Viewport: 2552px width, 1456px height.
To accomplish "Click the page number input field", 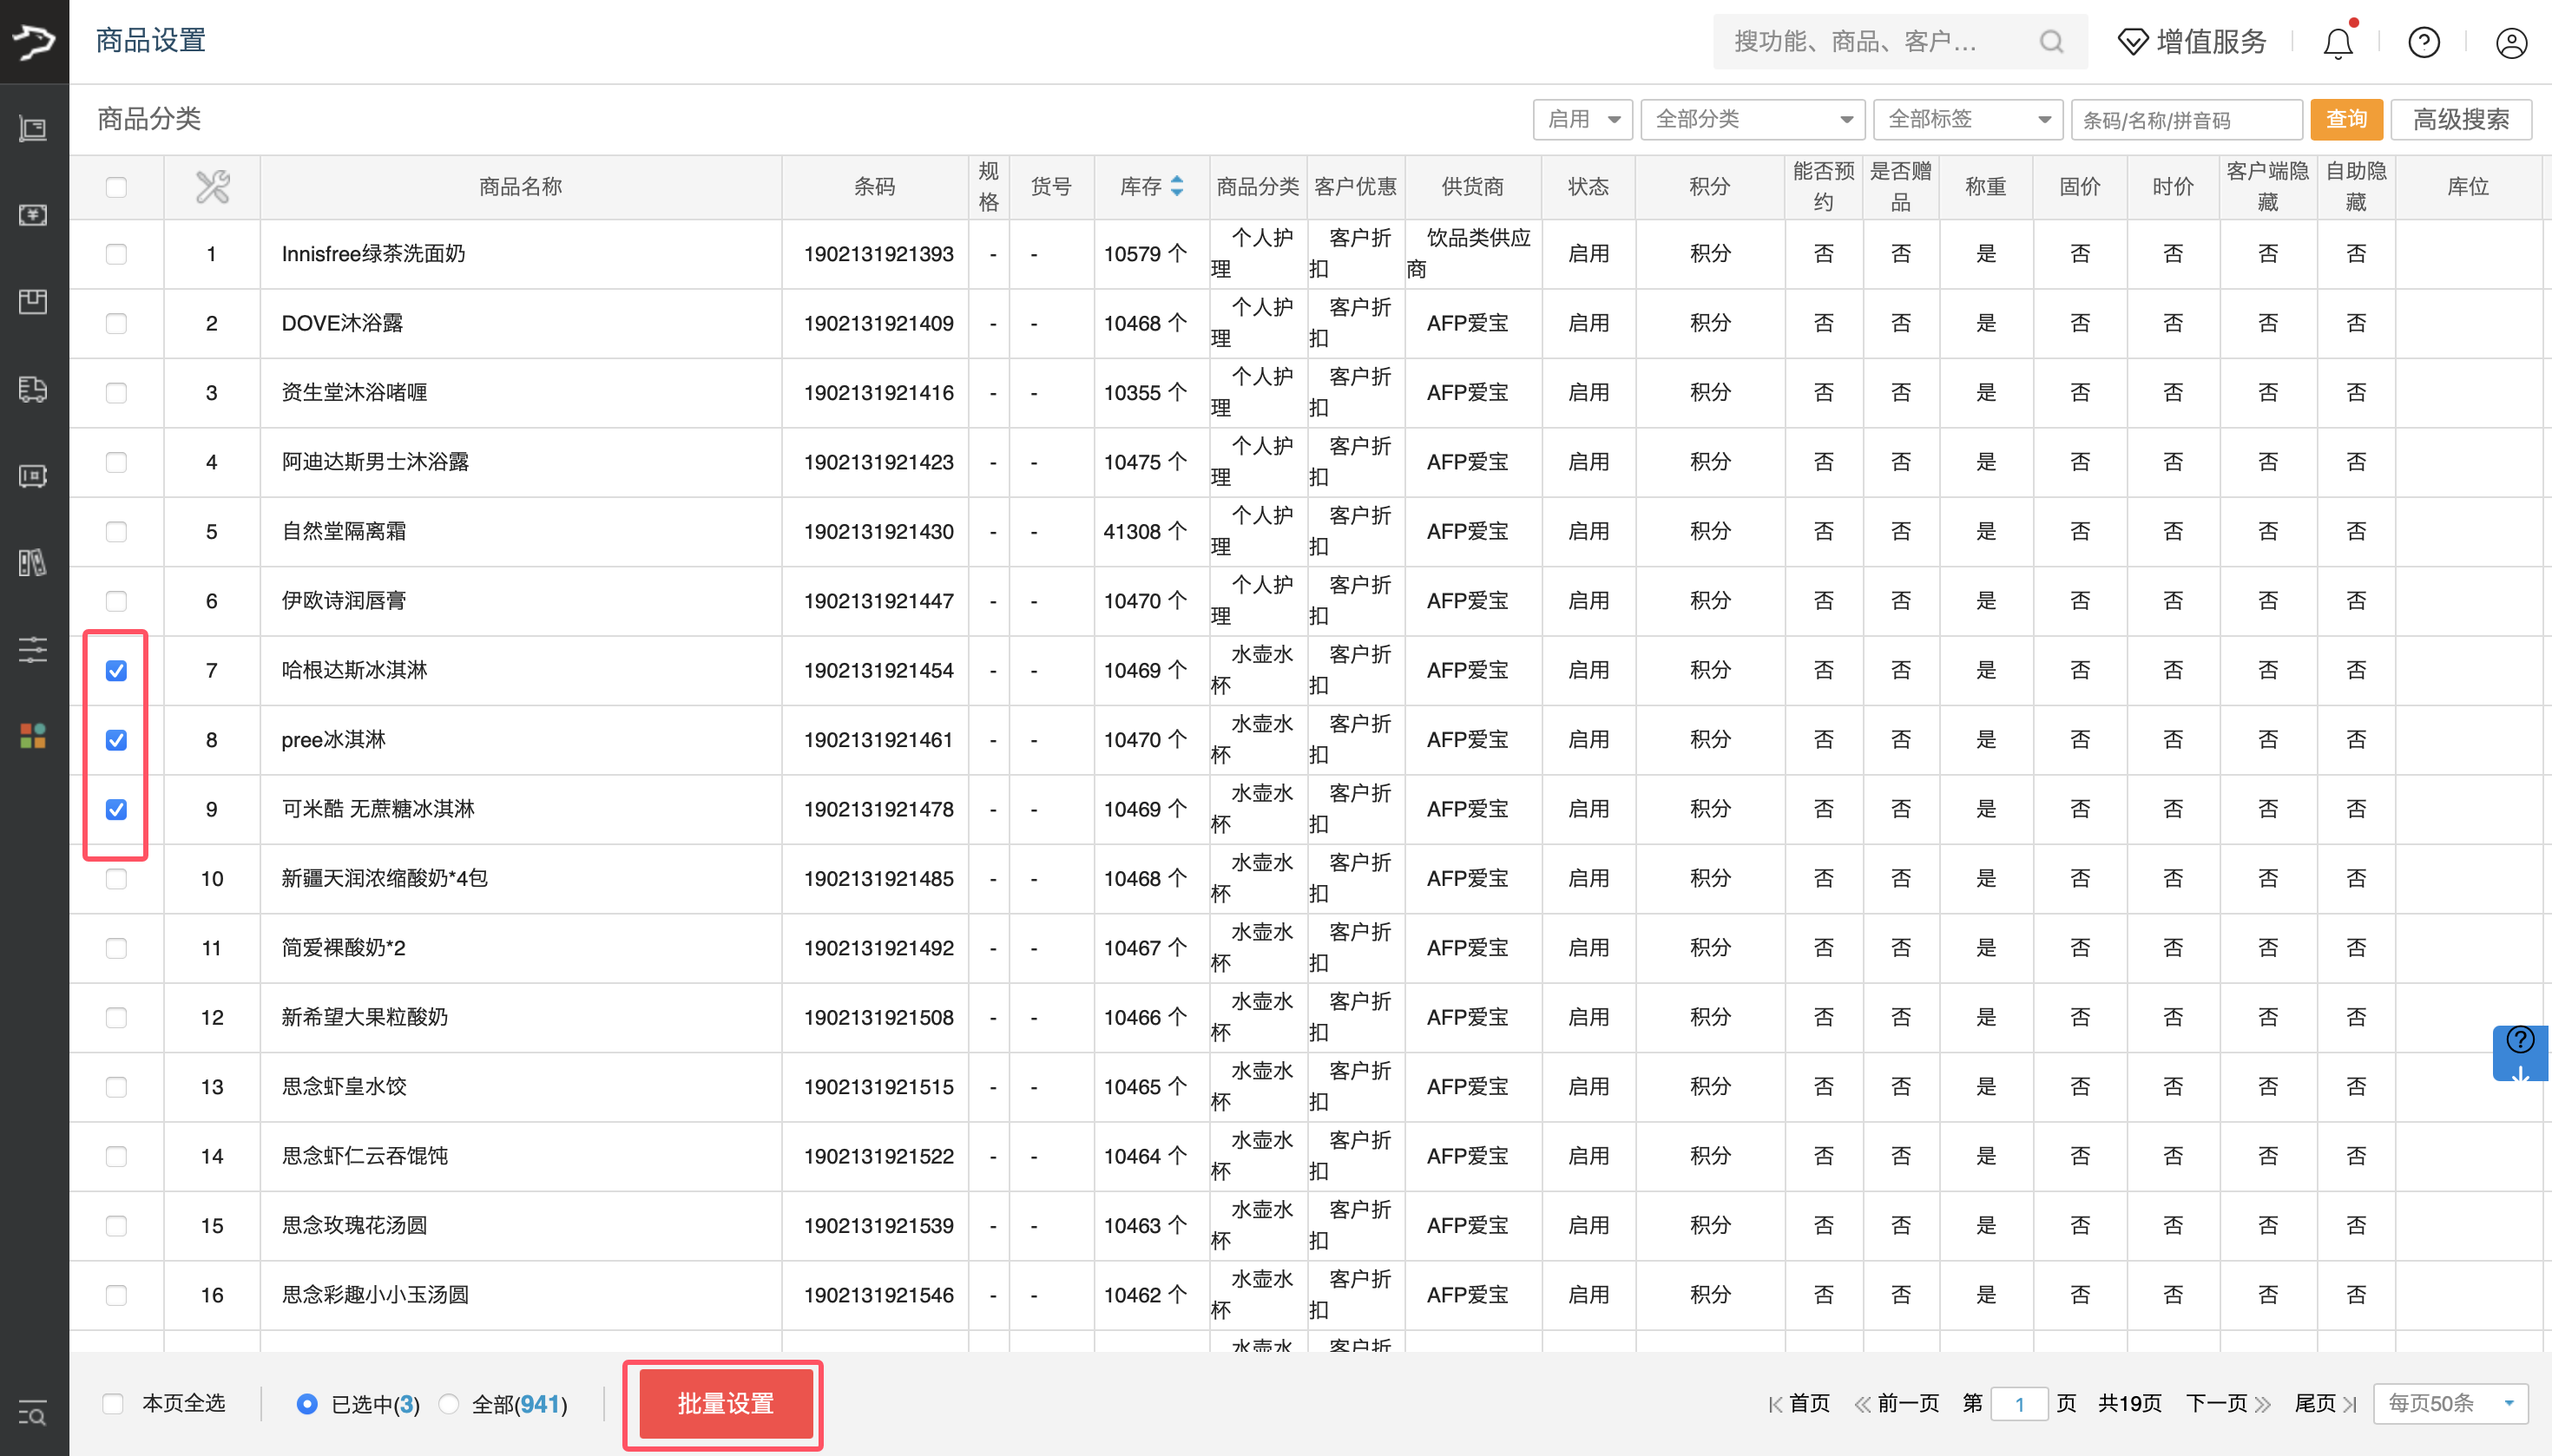I will [x=2019, y=1404].
